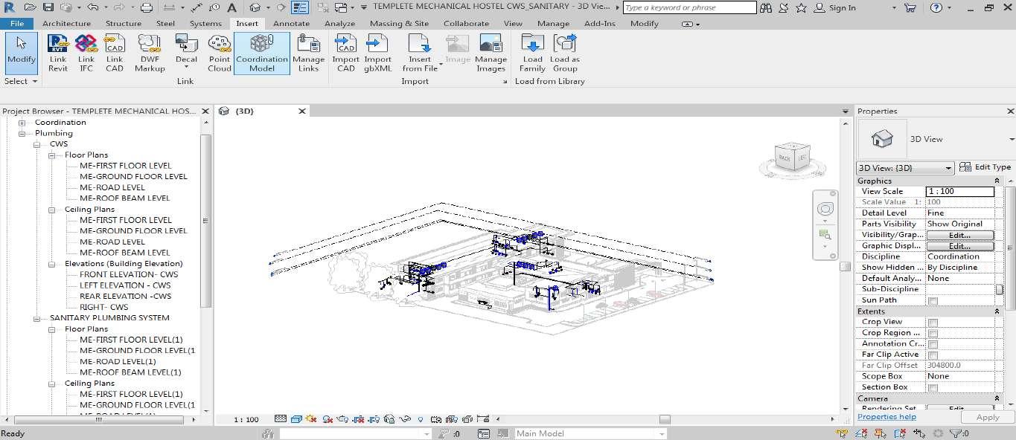Click the Print icon in quick access toolbar
The width and height of the screenshot is (1016, 440).
(x=147, y=7)
